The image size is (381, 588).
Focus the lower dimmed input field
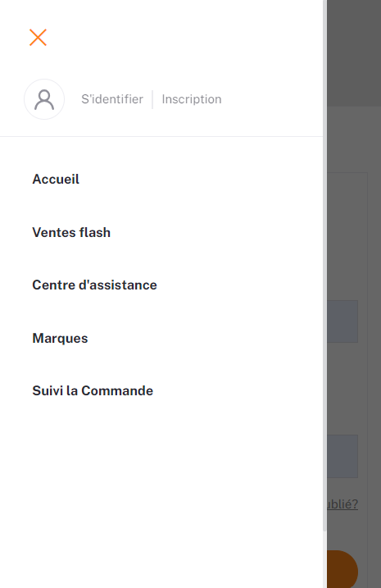click(342, 456)
